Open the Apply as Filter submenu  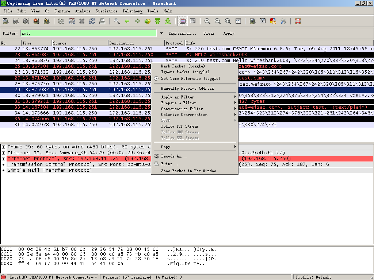click(195, 97)
